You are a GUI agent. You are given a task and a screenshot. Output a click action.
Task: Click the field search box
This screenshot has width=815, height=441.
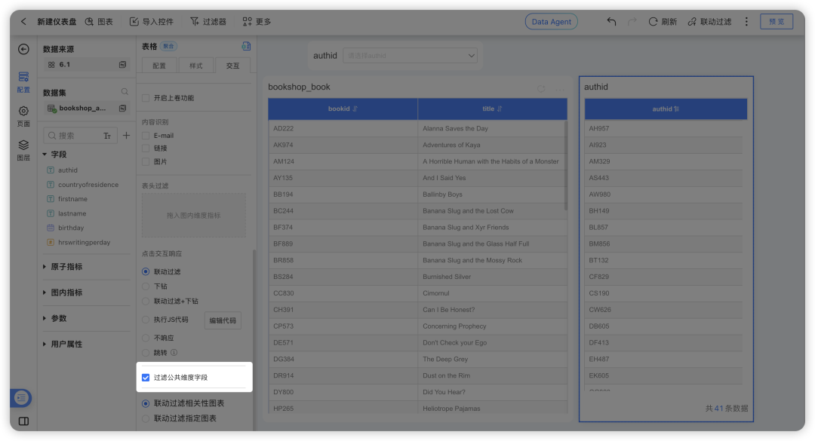pos(81,136)
